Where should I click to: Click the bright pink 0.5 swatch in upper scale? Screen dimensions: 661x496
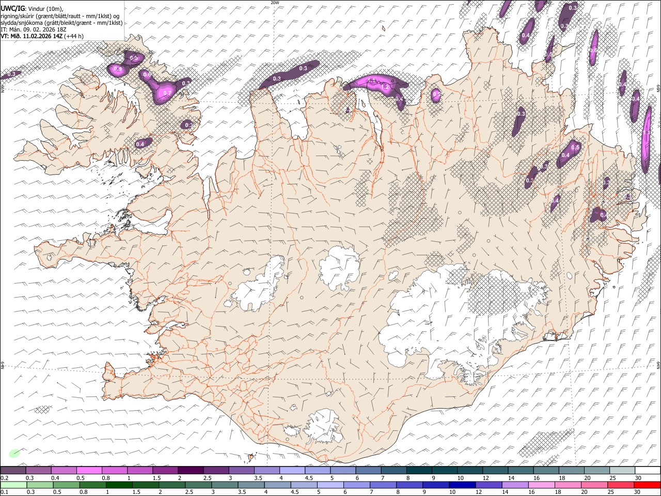(89, 470)
